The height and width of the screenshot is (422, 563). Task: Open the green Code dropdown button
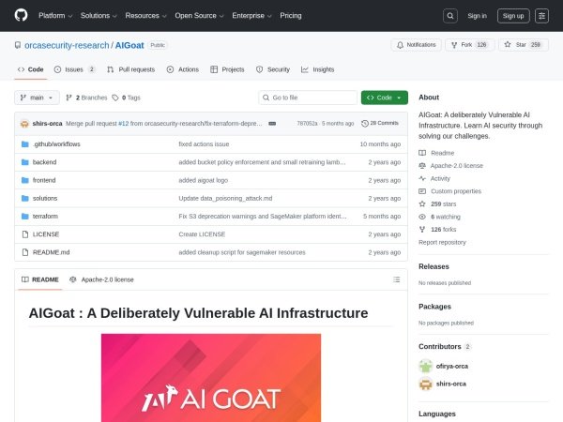[x=384, y=98]
